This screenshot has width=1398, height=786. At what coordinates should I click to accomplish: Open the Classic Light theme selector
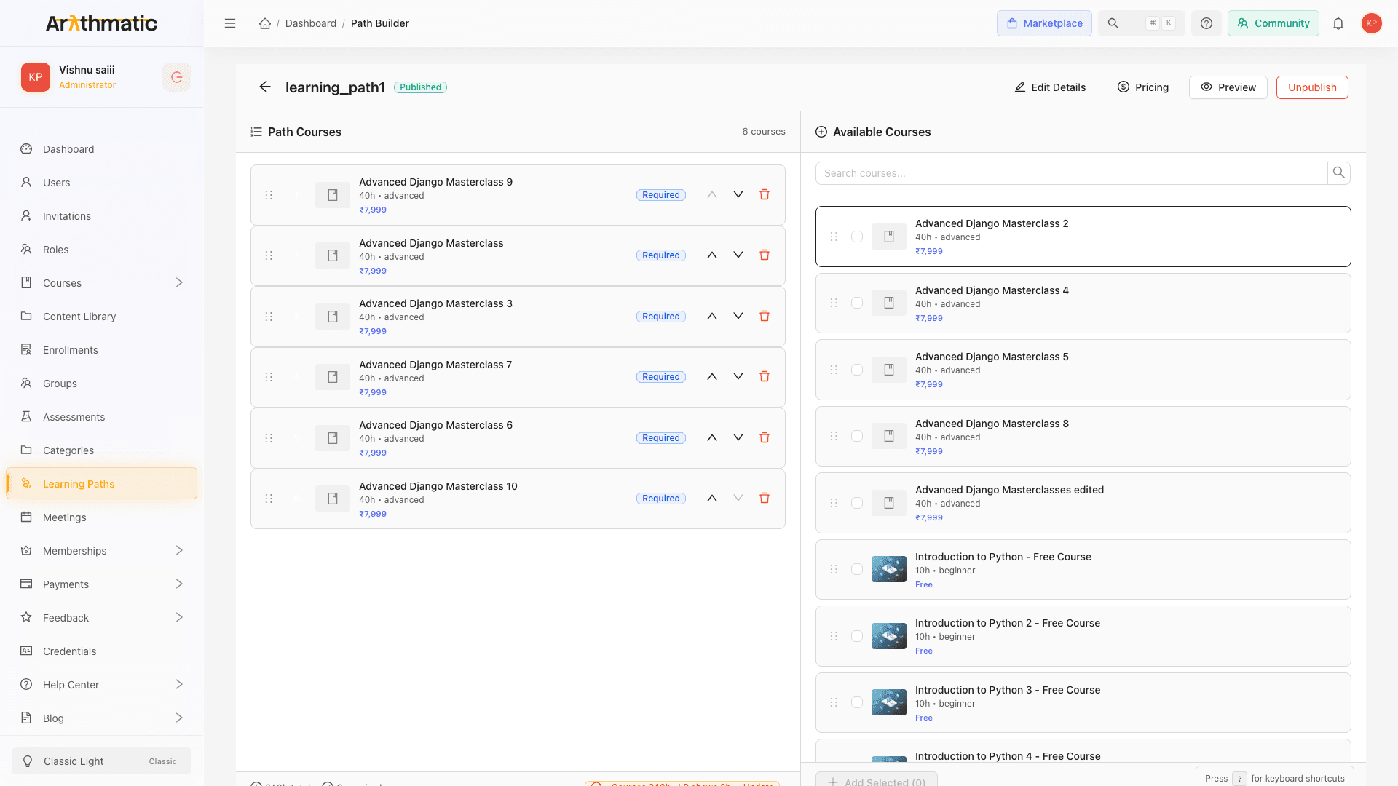tap(101, 761)
